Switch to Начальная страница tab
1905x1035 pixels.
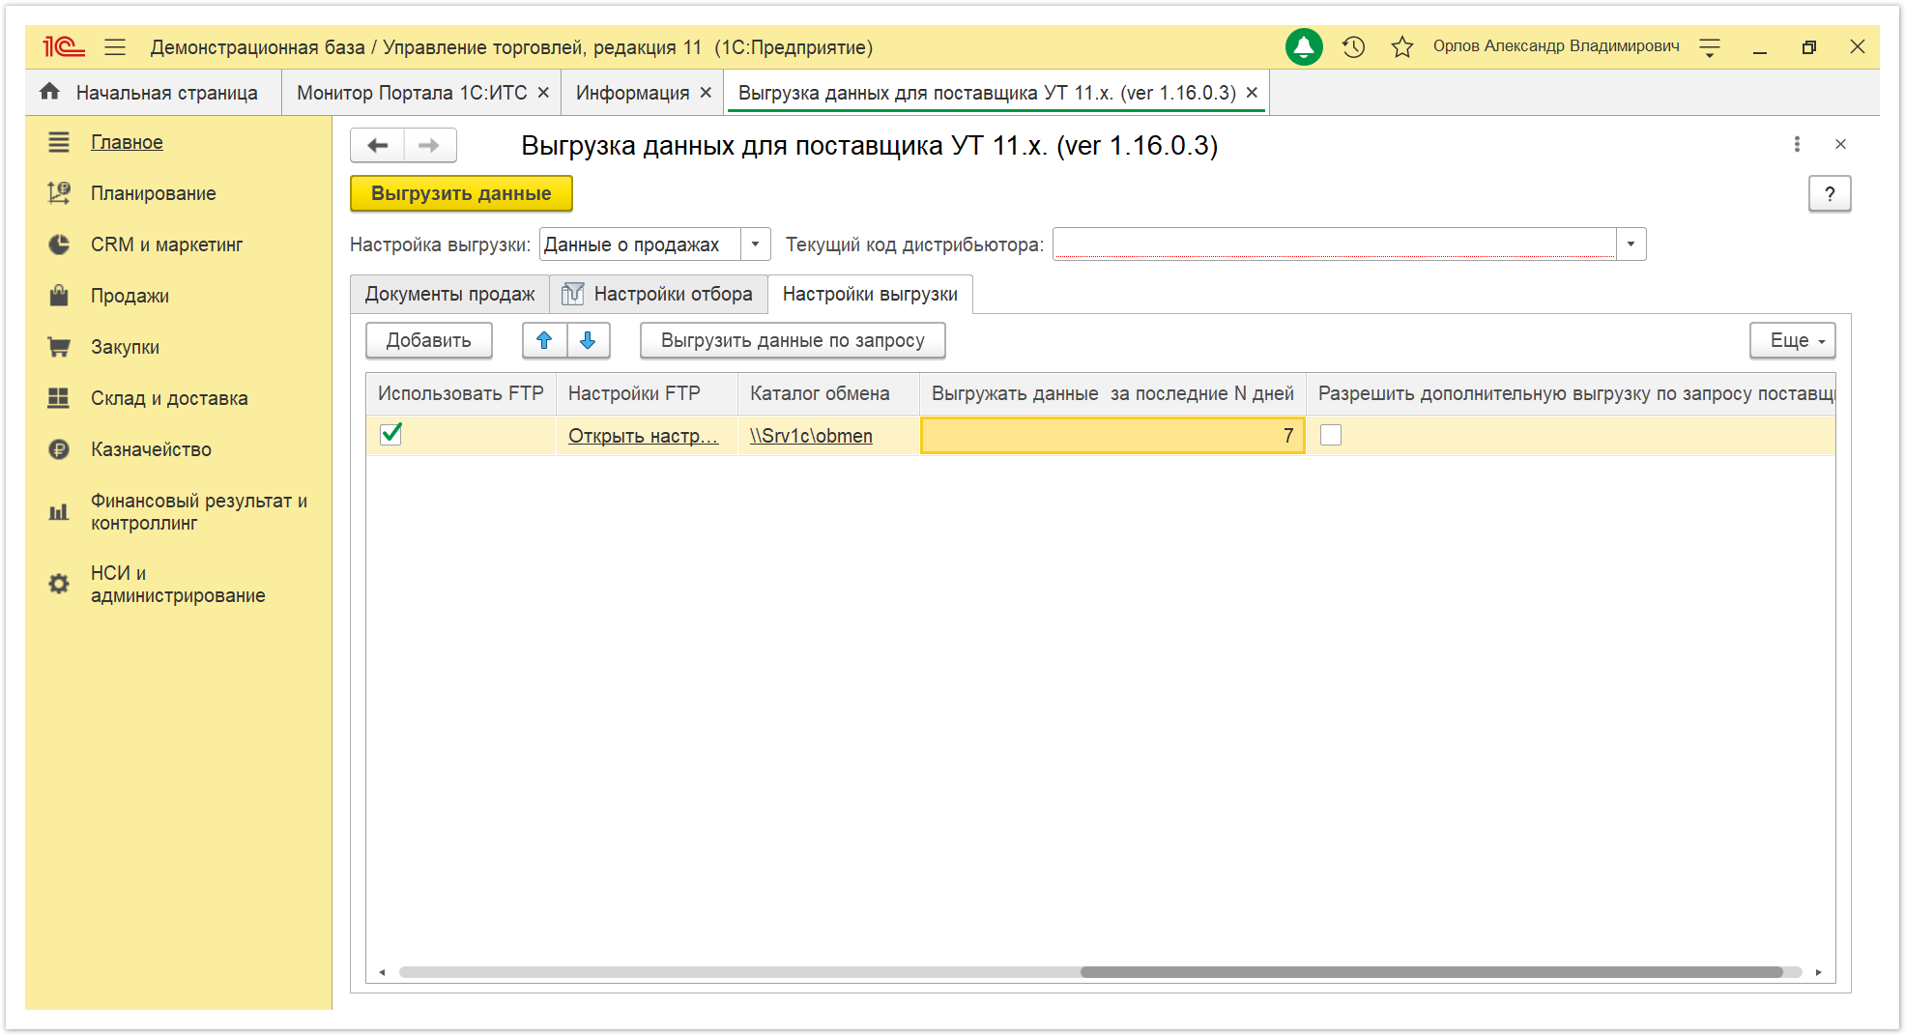[x=154, y=93]
